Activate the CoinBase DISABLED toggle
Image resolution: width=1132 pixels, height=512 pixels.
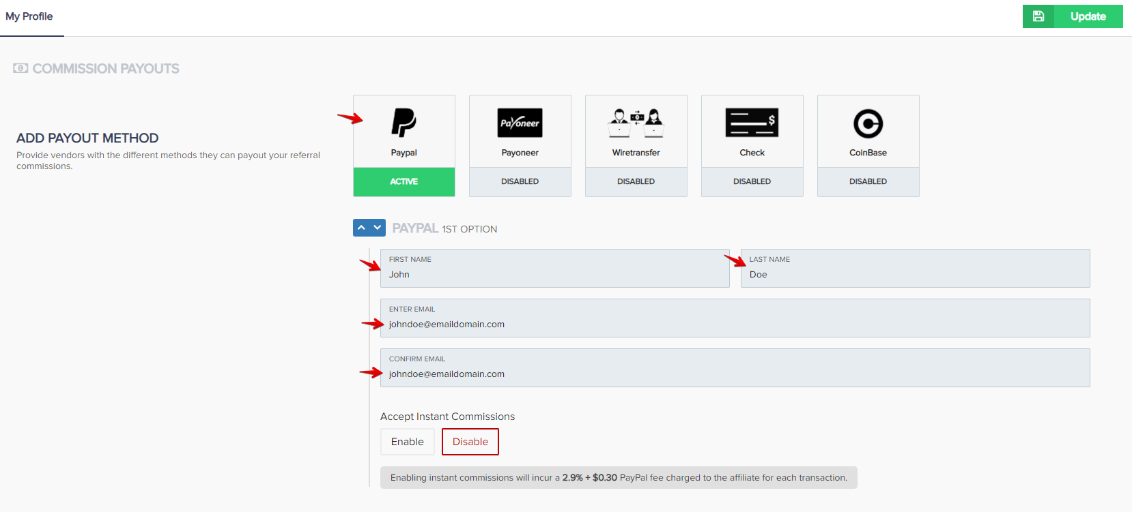click(x=868, y=181)
